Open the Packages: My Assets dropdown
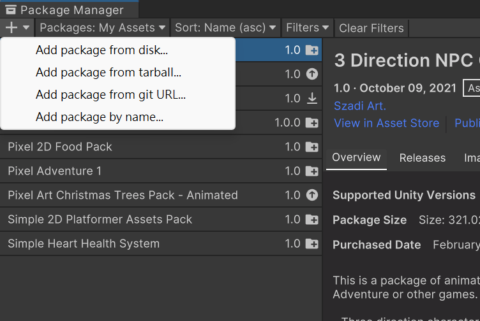This screenshot has height=321, width=480. tap(103, 28)
